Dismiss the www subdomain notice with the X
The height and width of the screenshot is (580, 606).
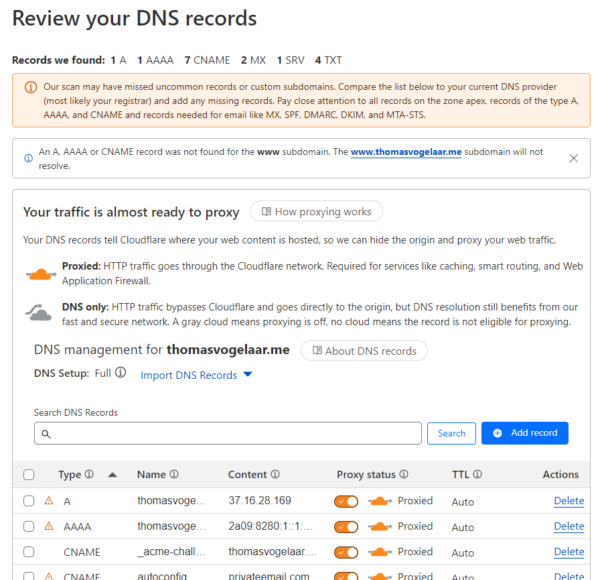pyautogui.click(x=574, y=158)
